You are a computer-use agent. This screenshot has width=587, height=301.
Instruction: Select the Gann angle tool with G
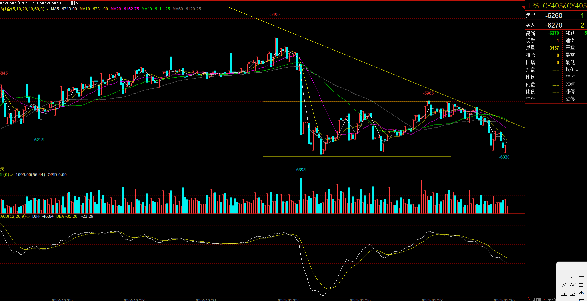coord(564,294)
